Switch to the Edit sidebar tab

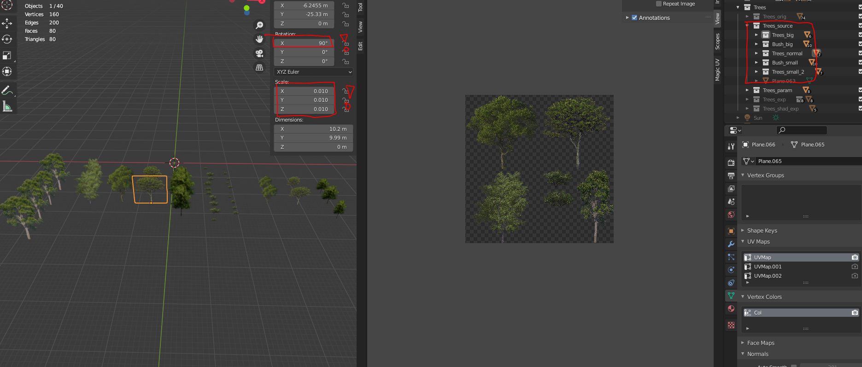coord(360,46)
